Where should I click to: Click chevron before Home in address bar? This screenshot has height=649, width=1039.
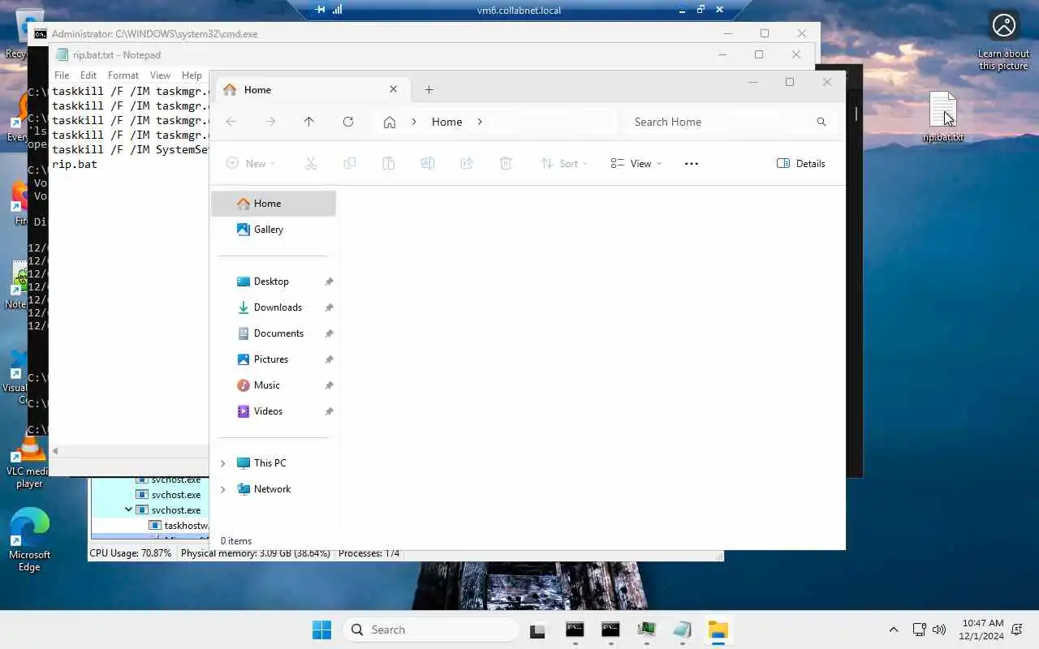(414, 122)
